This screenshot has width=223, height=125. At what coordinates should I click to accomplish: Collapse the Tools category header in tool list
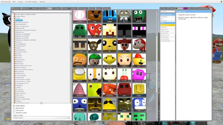pyautogui.click(x=168, y=23)
